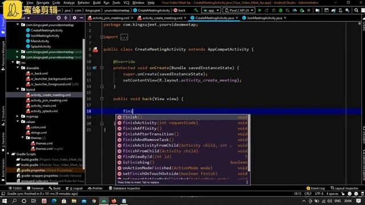Open the Pixel 2 API 24 device dropdown

[239, 10]
